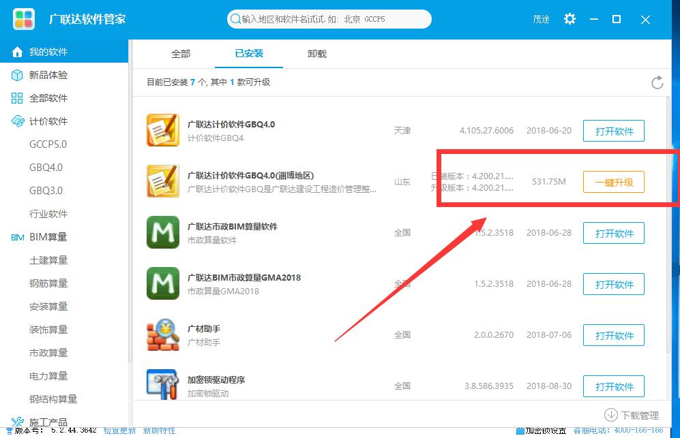This screenshot has height=438, width=680.
Task: Select 电力算量 in the sidebar
Action: coord(48,376)
